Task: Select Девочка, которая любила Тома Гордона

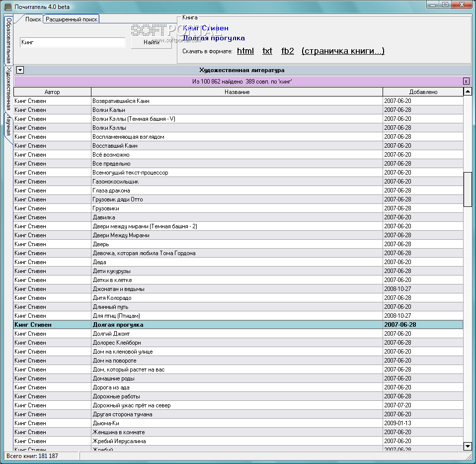Action: (238, 253)
